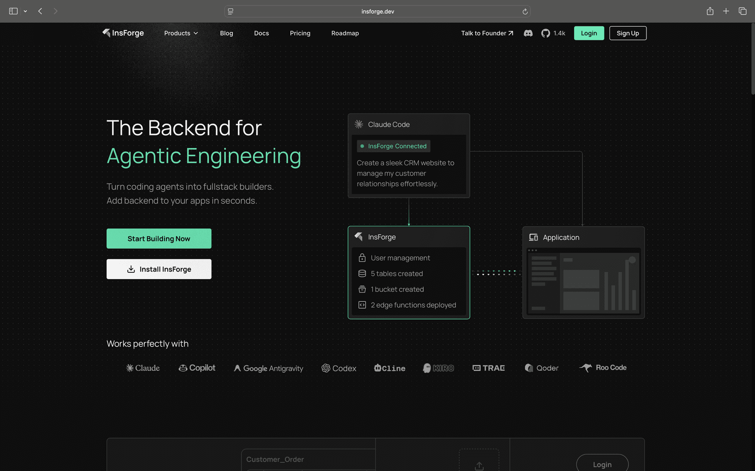Click the InsForge logo in header

(123, 33)
